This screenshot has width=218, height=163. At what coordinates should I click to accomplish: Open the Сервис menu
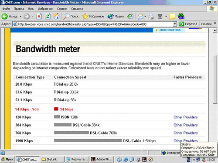point(62,9)
